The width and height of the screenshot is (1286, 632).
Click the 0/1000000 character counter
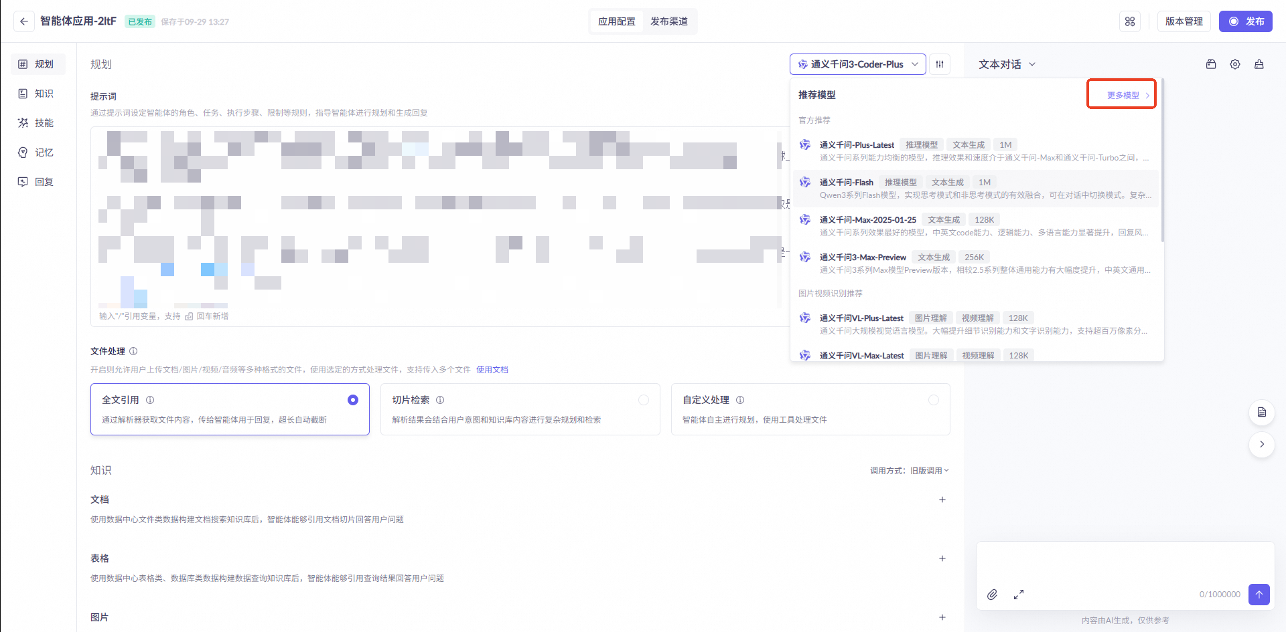click(x=1220, y=595)
